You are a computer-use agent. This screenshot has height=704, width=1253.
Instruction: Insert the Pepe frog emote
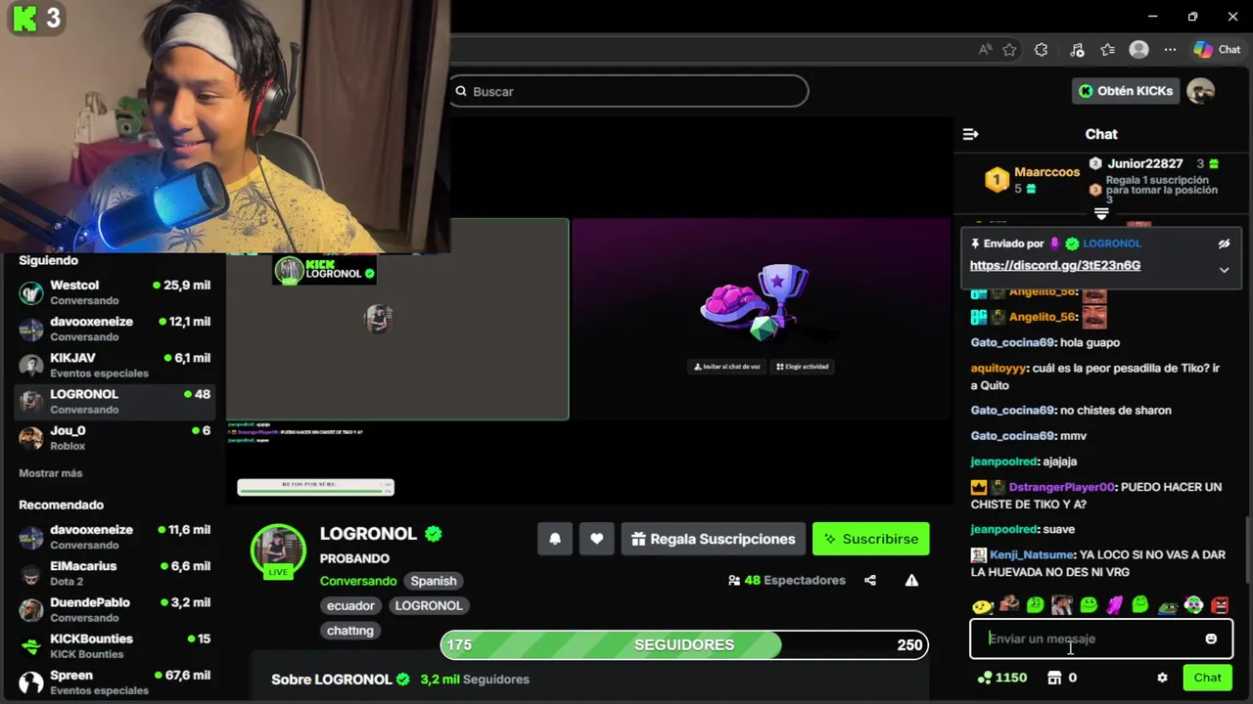coord(1167,606)
